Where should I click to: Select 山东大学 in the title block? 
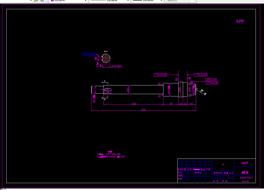click(x=245, y=163)
